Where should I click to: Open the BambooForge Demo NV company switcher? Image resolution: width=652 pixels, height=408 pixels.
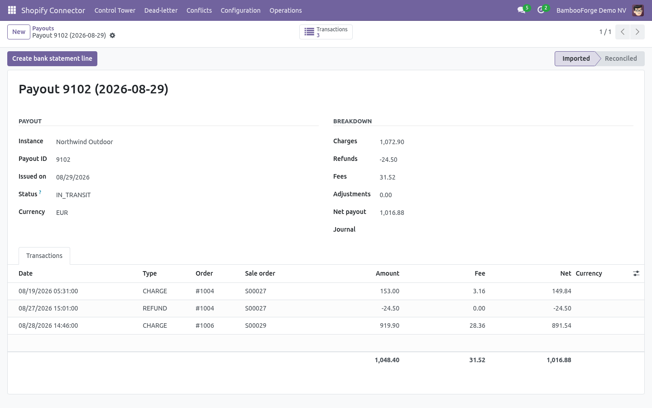tap(591, 10)
